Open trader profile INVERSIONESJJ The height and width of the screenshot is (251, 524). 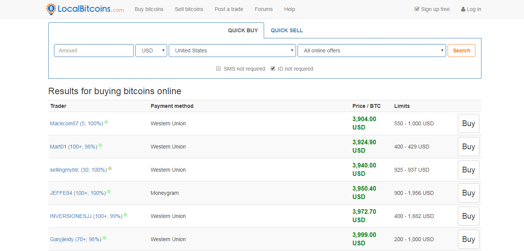(86, 216)
